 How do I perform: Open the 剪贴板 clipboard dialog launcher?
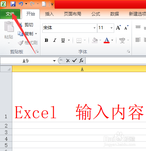tap(37, 52)
